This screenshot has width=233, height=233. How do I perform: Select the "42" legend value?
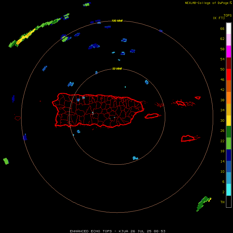tap(222, 90)
